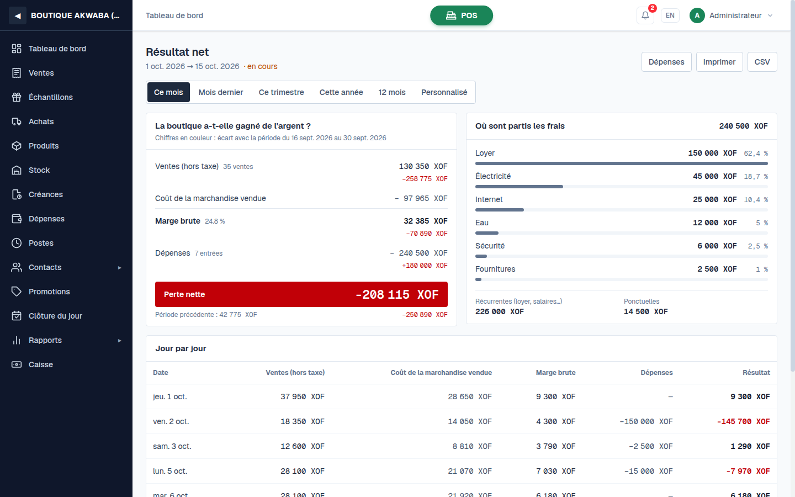Choose the Personnalisé period tab
The image size is (795, 497).
click(x=444, y=92)
